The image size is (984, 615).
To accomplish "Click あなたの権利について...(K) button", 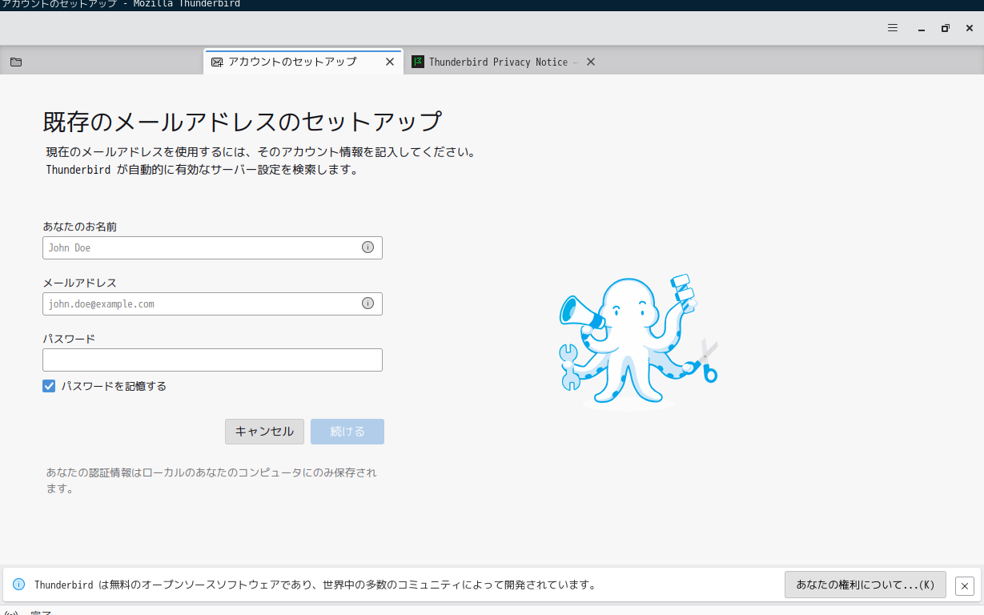I will point(866,585).
